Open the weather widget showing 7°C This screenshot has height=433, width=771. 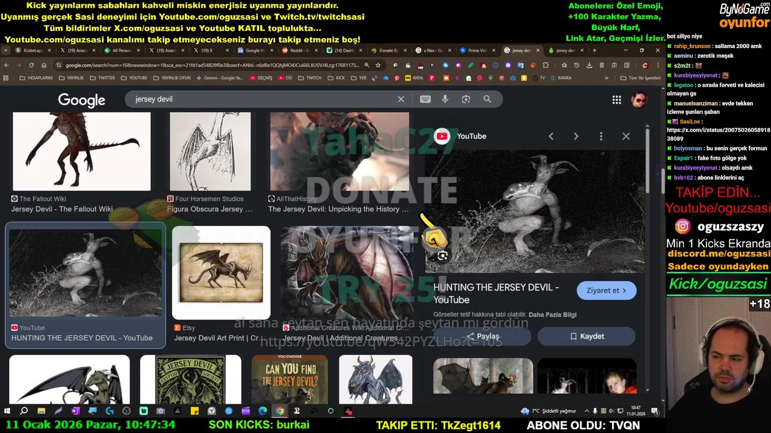coord(549,411)
